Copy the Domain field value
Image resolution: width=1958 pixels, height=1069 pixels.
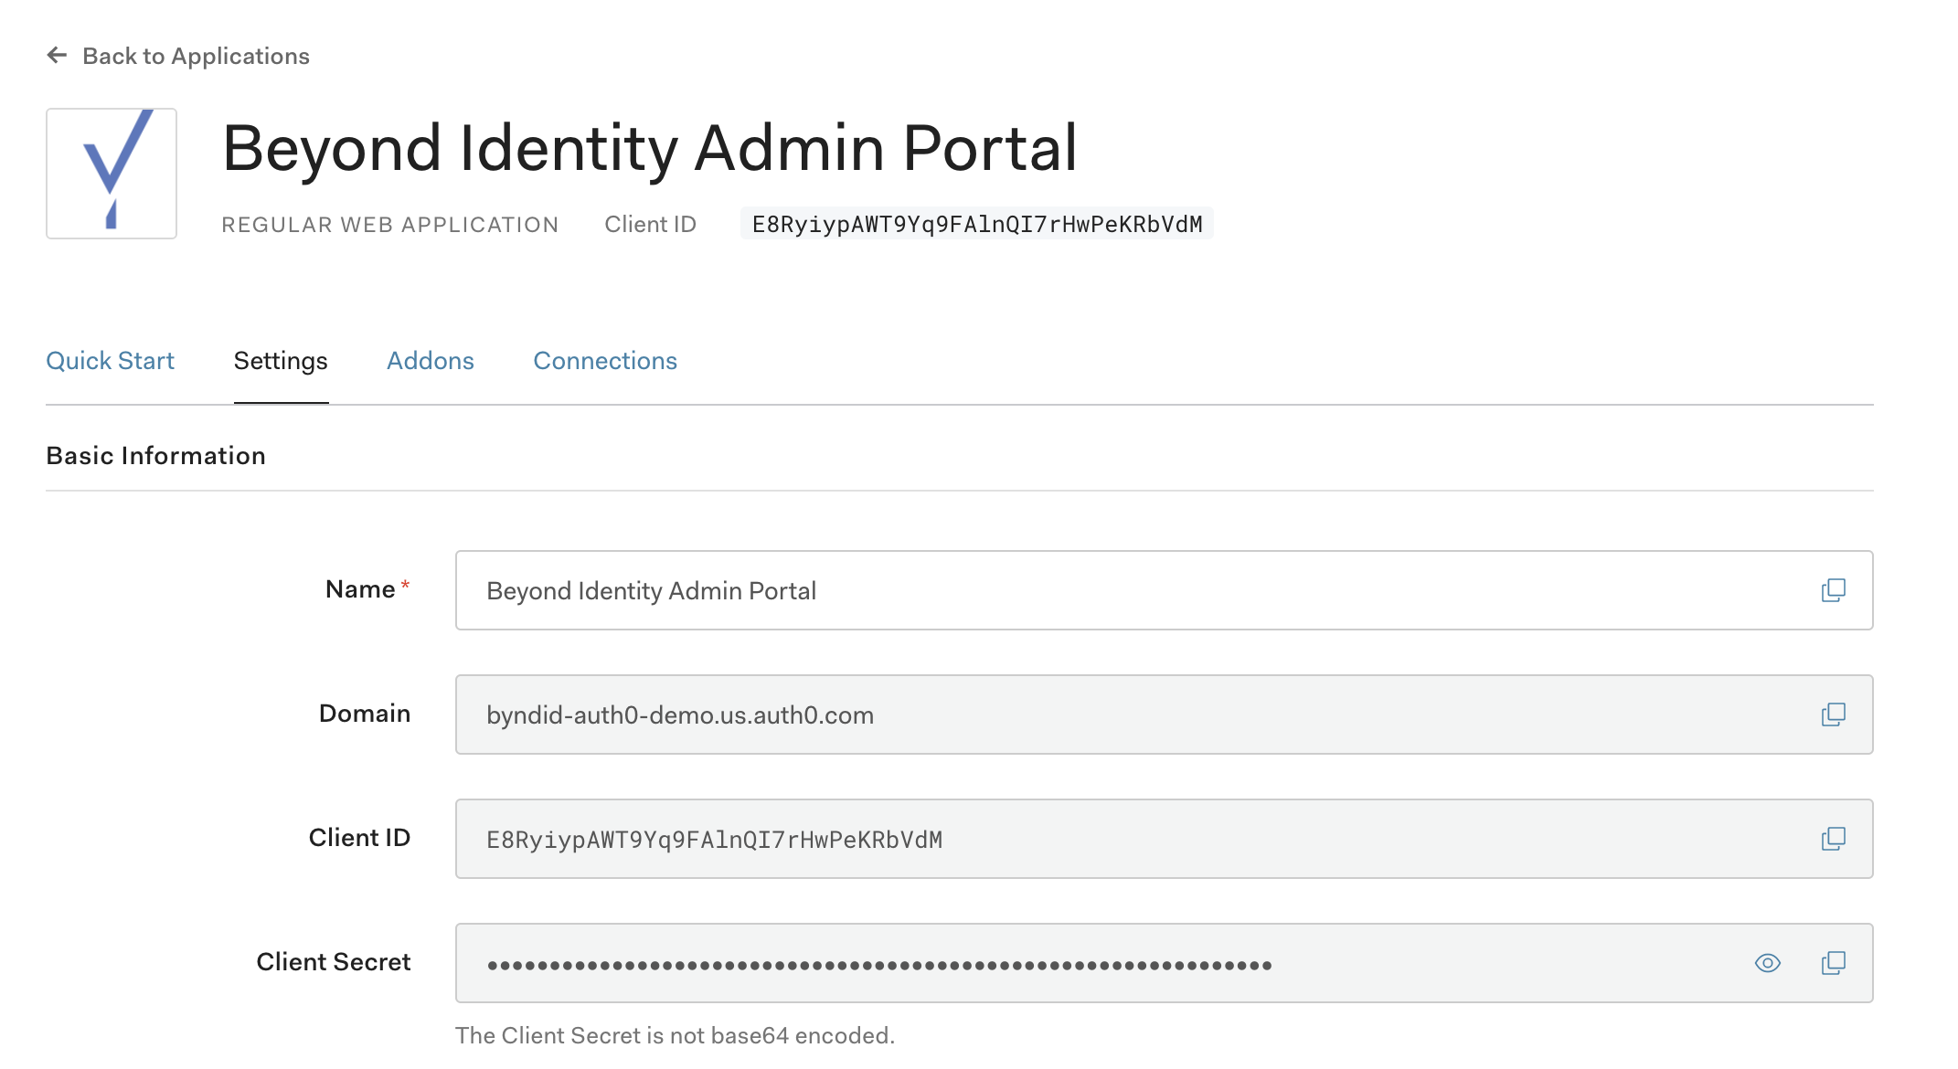[x=1833, y=714]
